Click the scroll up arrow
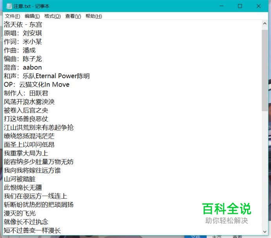The height and width of the screenshot is (238, 271). coord(265,24)
